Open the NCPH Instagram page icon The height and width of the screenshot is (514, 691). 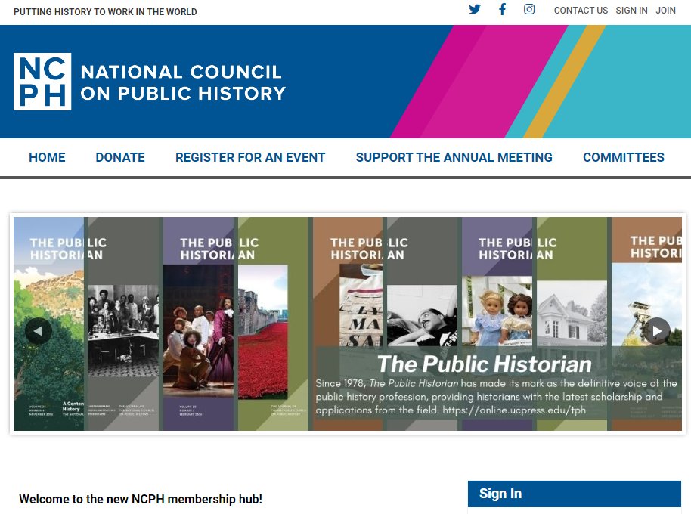coord(529,9)
